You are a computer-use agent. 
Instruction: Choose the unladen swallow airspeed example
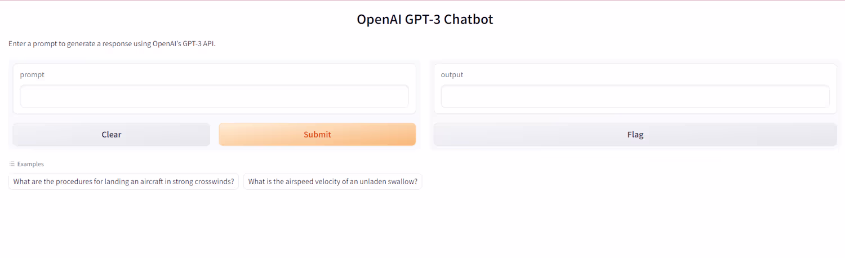(332, 181)
